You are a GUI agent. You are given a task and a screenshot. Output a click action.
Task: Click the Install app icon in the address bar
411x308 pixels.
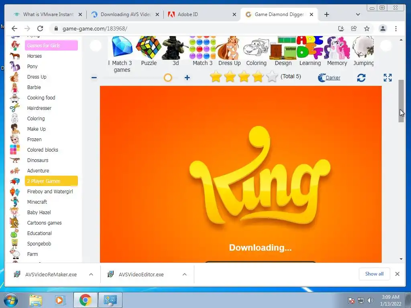[341, 28]
